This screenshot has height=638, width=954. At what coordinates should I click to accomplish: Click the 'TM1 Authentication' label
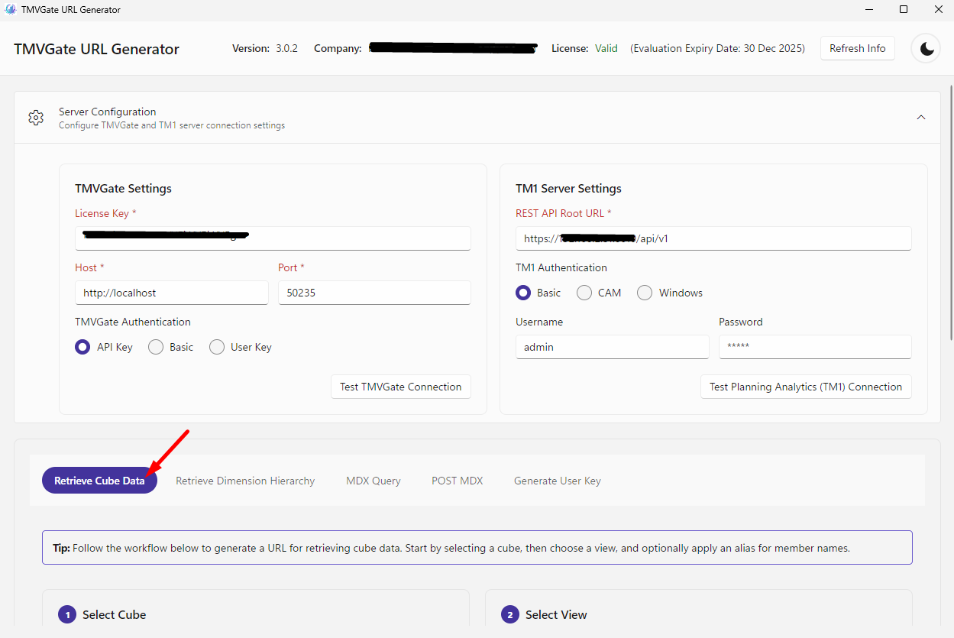click(561, 267)
